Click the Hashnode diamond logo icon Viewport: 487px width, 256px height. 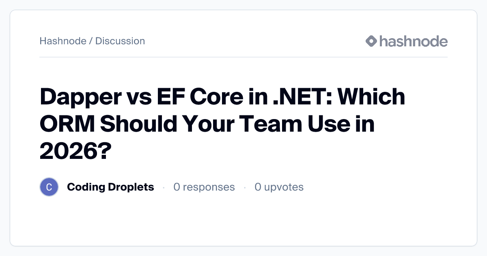(x=371, y=41)
